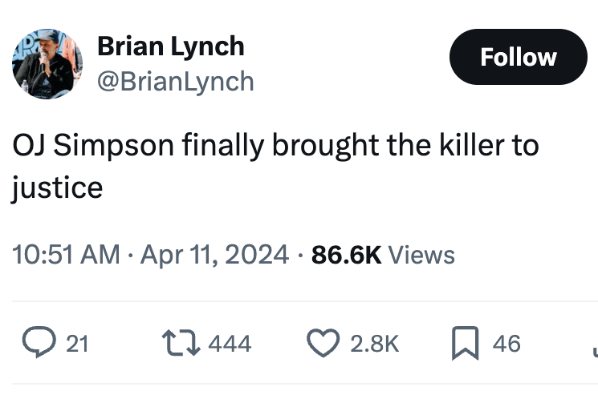Click the @BrianLynch handle
The width and height of the screenshot is (598, 395).
176,82
